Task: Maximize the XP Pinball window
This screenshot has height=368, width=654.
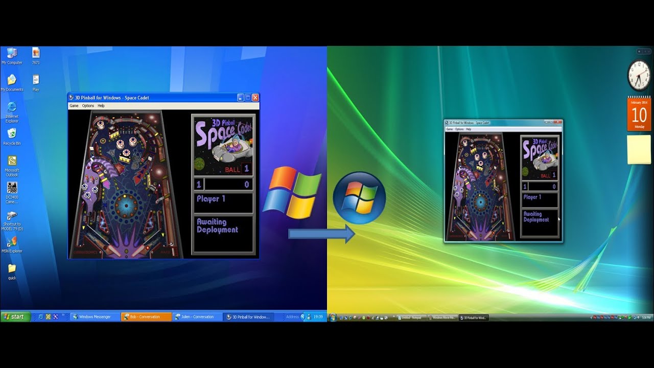Action: click(248, 98)
